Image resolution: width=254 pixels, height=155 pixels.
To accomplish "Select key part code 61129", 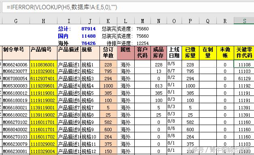I will pyautogui.click(x=244, y=78).
